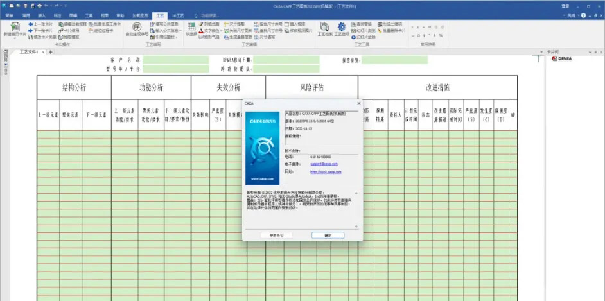Open the 工艺检索 search tool
605x301 pixels.
pos(324,28)
